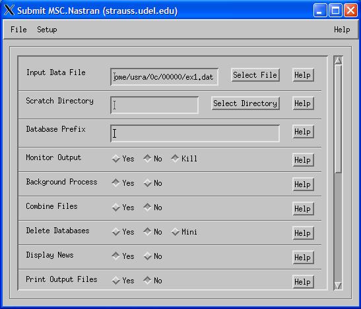Open Help for Input Data File
Image resolution: width=361 pixels, height=309 pixels.
[303, 75]
